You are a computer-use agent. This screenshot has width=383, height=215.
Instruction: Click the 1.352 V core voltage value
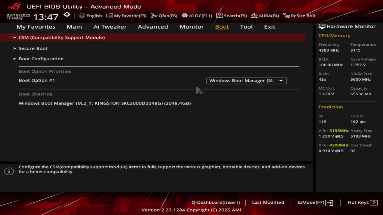point(358,64)
